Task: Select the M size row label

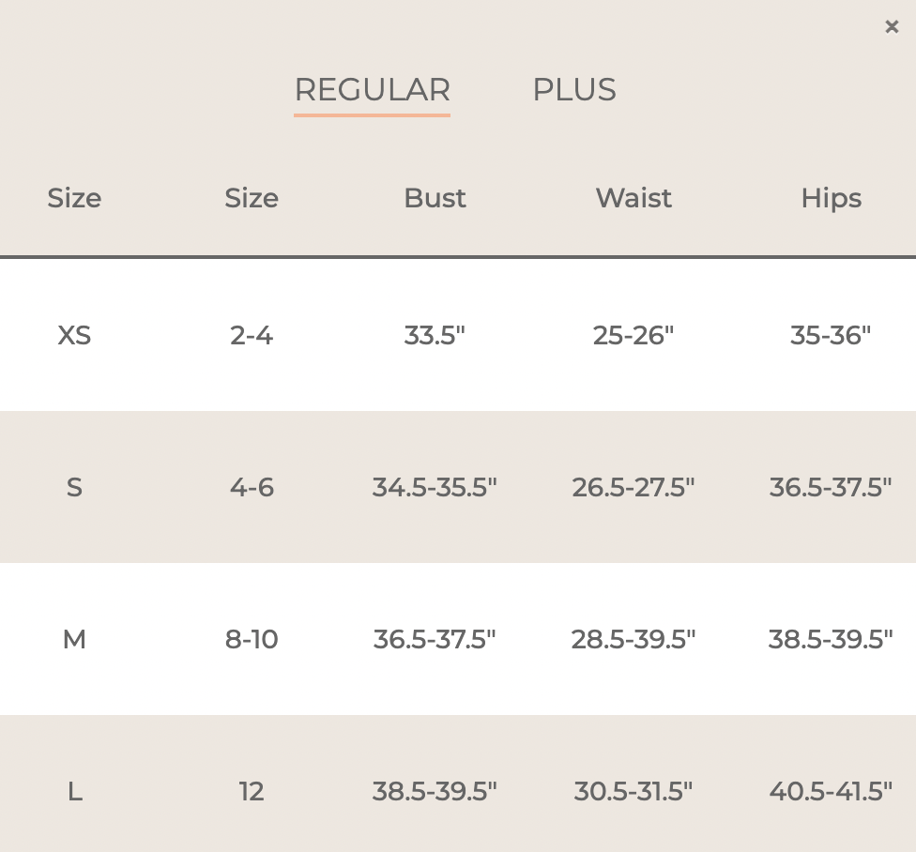Action: click(x=74, y=640)
